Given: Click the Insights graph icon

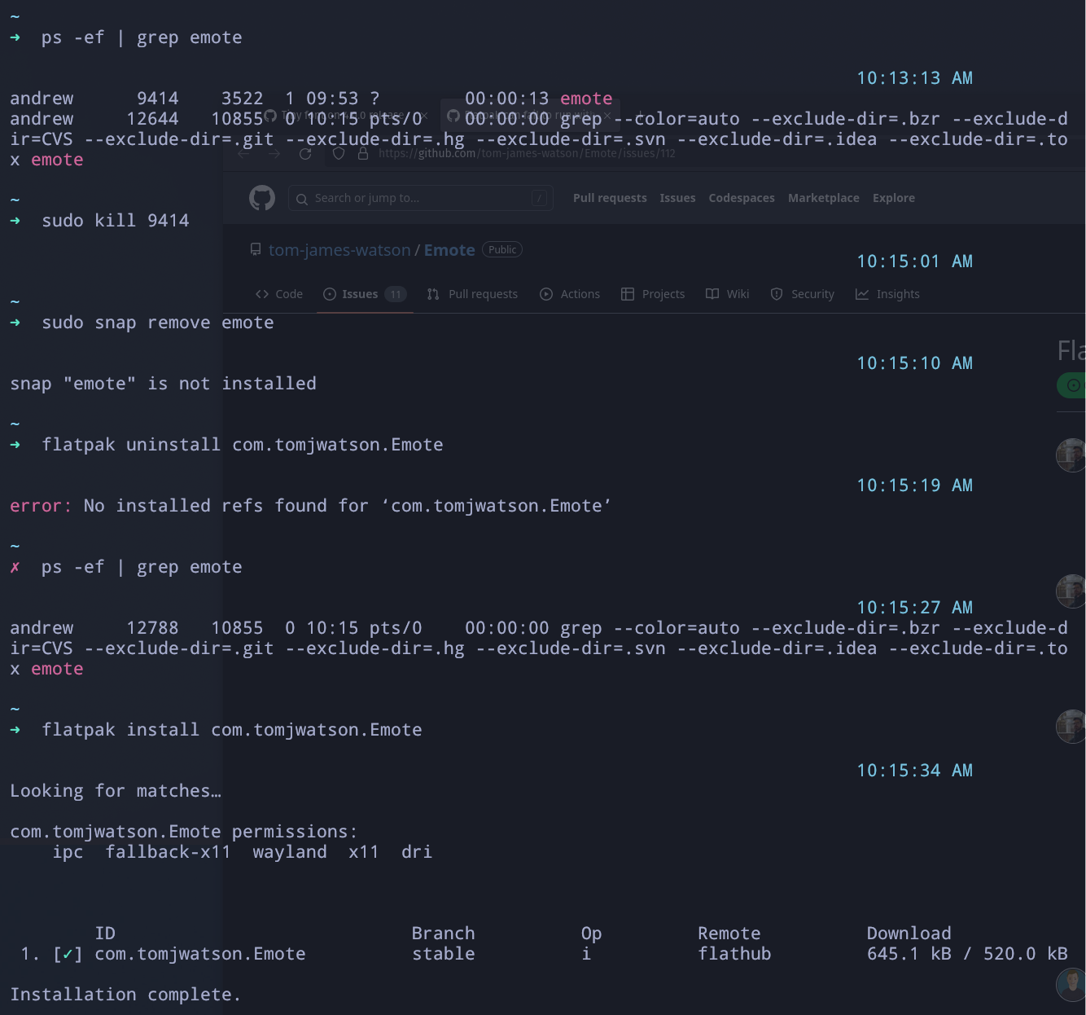Looking at the screenshot, I should pyautogui.click(x=862, y=294).
